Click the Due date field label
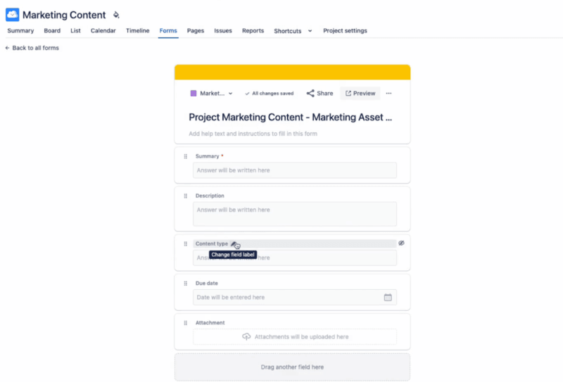The width and height of the screenshot is (563, 382). click(x=206, y=284)
